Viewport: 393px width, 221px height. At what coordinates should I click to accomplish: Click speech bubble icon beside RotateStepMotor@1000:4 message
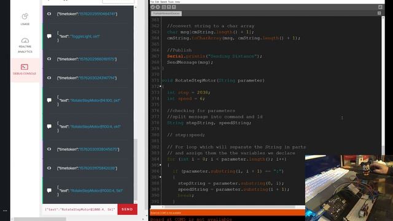[49, 190]
